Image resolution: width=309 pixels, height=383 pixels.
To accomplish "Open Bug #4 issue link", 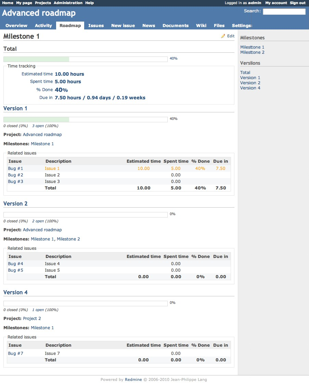I will 15,263.
